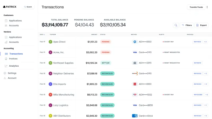Click the Customers Accounts people icon
The width and height of the screenshot is (212, 119).
6,25
